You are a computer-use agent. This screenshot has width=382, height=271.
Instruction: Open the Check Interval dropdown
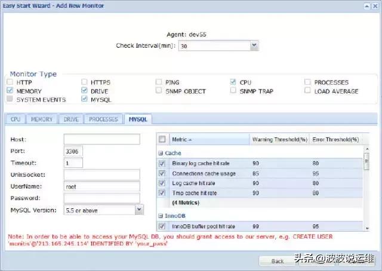pos(254,45)
